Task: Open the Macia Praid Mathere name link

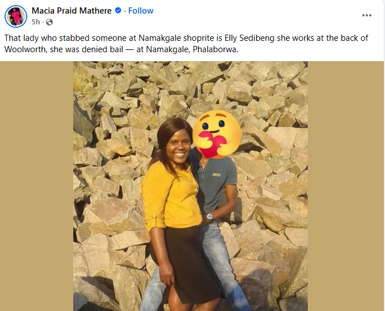Action: (x=72, y=11)
